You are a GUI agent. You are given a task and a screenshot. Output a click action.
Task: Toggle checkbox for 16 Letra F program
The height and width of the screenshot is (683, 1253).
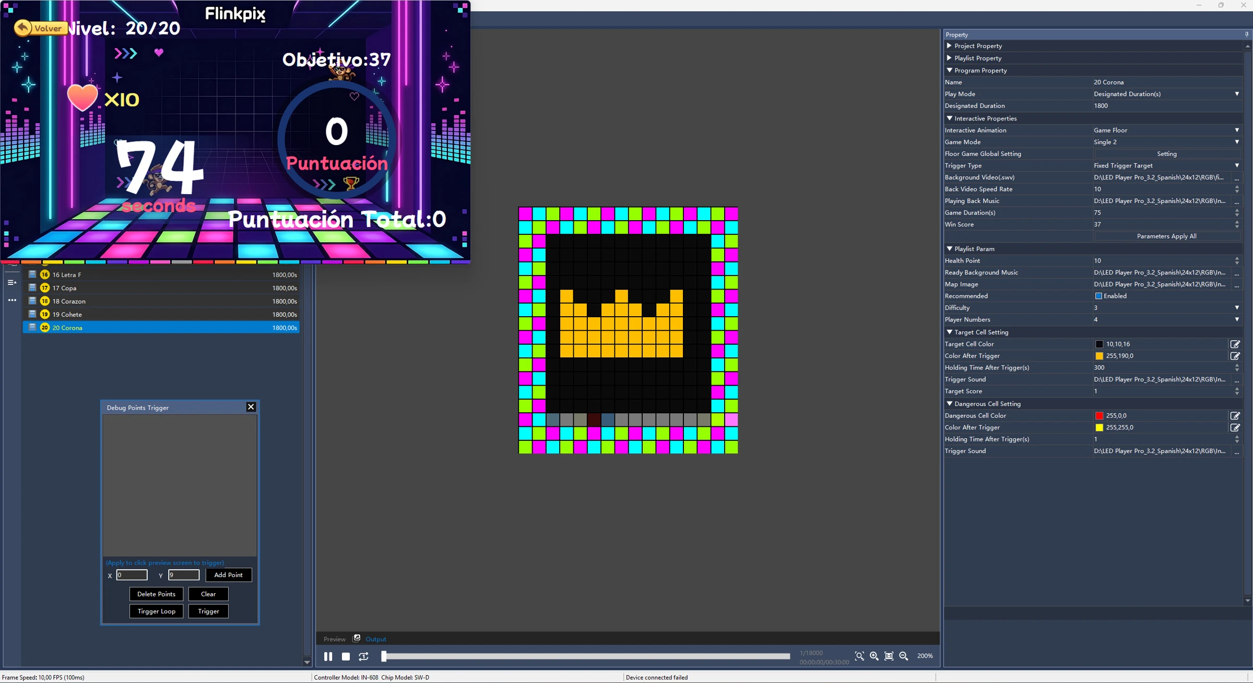click(x=32, y=274)
